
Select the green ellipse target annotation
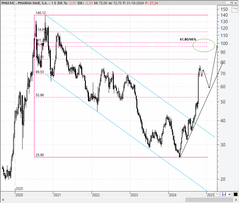[204, 45]
